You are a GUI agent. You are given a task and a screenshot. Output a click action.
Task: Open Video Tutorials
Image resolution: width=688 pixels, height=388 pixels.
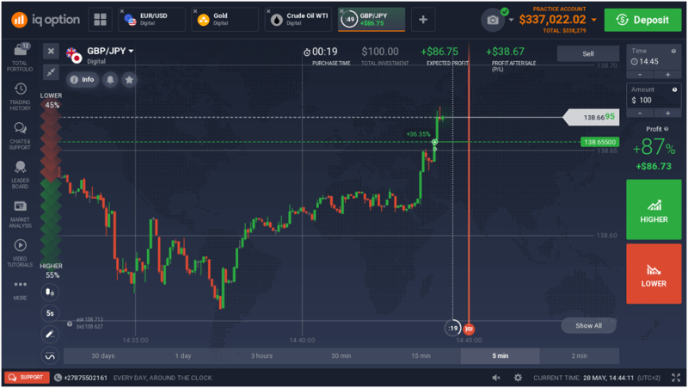[x=20, y=253]
